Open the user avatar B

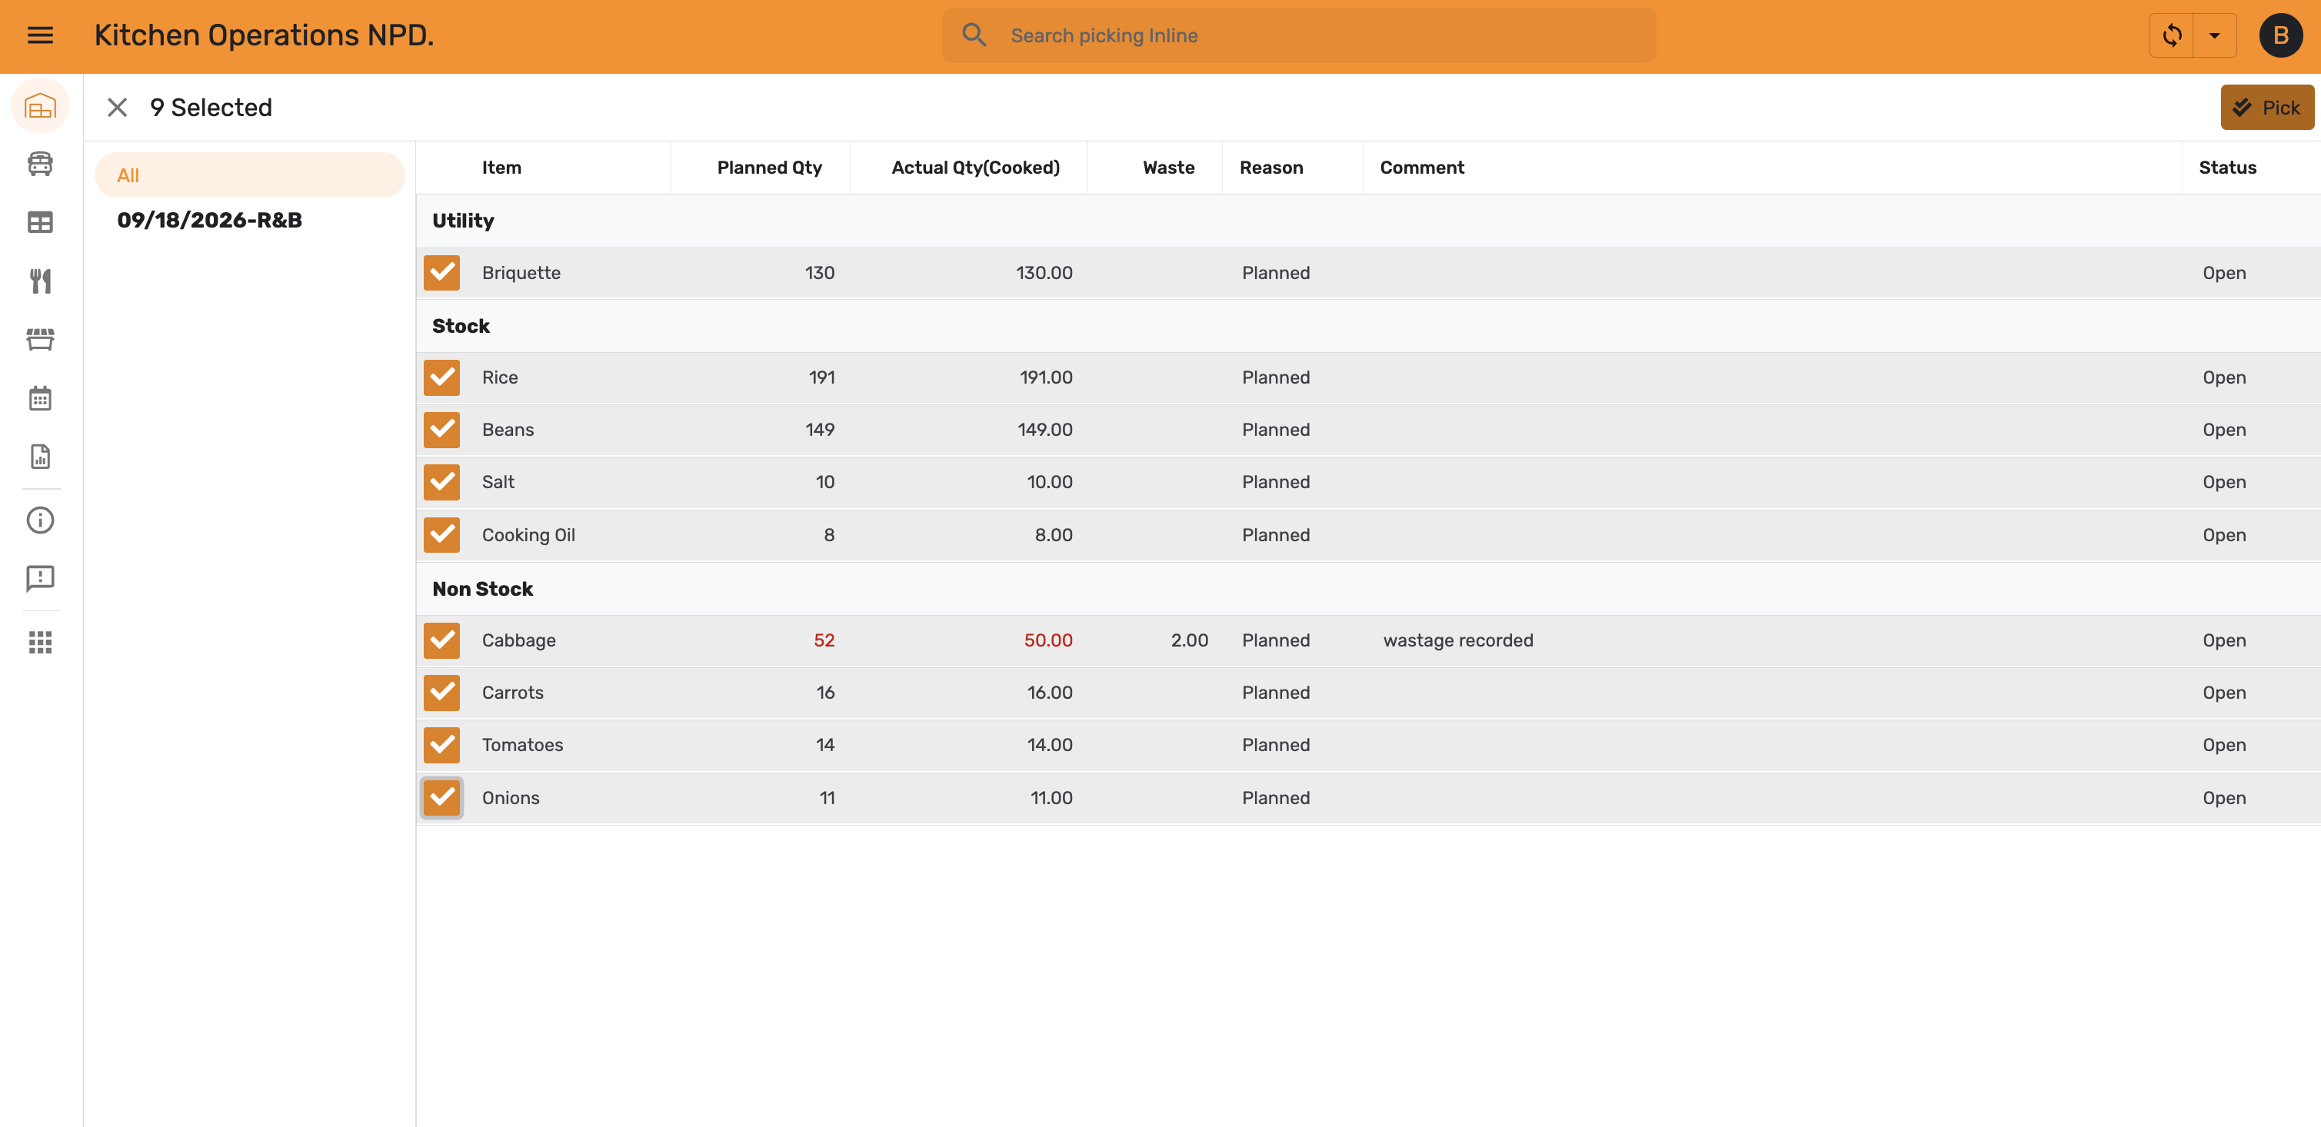[x=2280, y=35]
